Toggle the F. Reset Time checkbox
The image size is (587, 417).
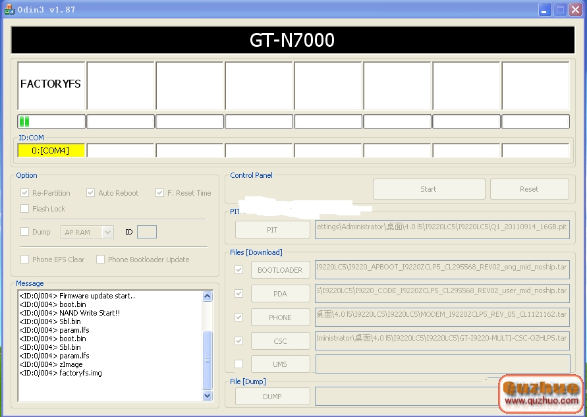tap(160, 193)
